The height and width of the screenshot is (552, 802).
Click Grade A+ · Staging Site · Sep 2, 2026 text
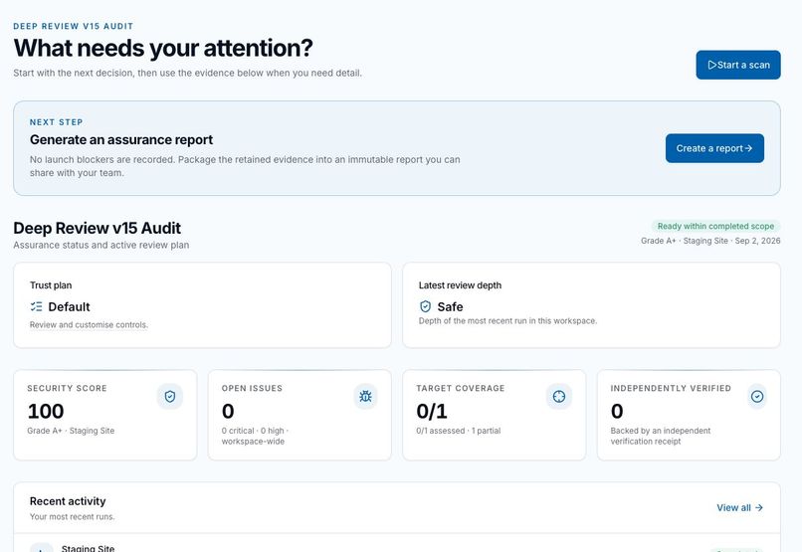[x=710, y=241]
